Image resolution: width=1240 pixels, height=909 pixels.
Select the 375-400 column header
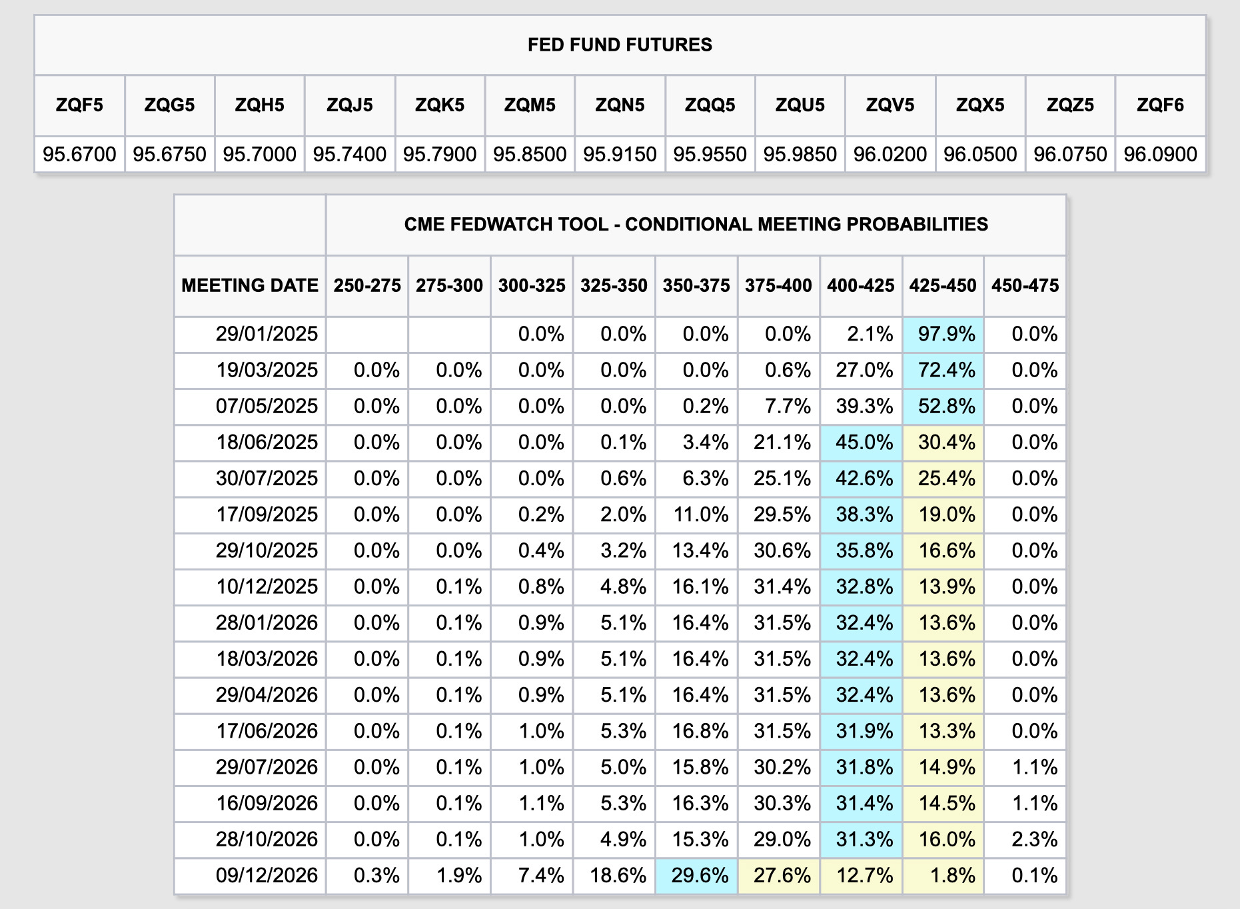tap(778, 286)
